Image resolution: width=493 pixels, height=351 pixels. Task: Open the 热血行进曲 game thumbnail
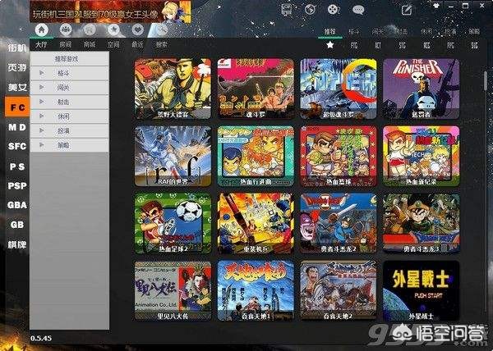256,156
